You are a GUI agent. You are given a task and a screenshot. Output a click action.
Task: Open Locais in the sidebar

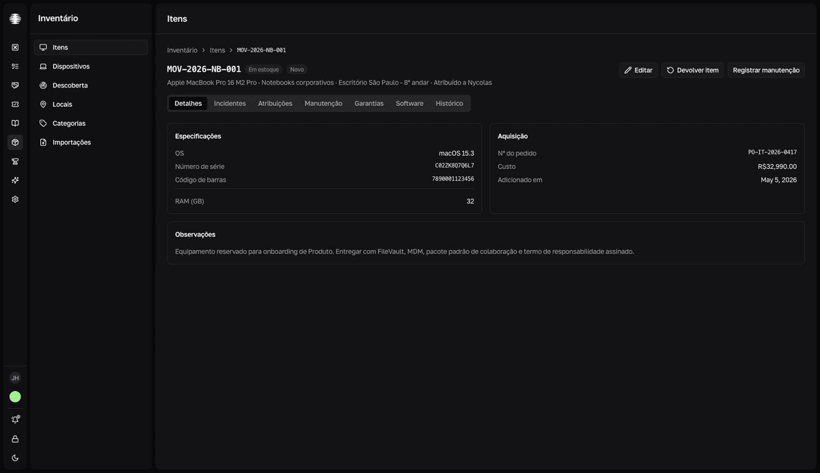click(91, 105)
